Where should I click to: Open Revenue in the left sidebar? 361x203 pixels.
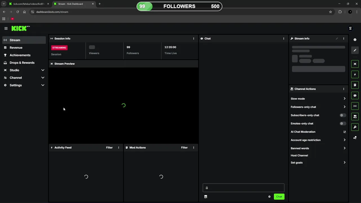[x=24, y=48]
